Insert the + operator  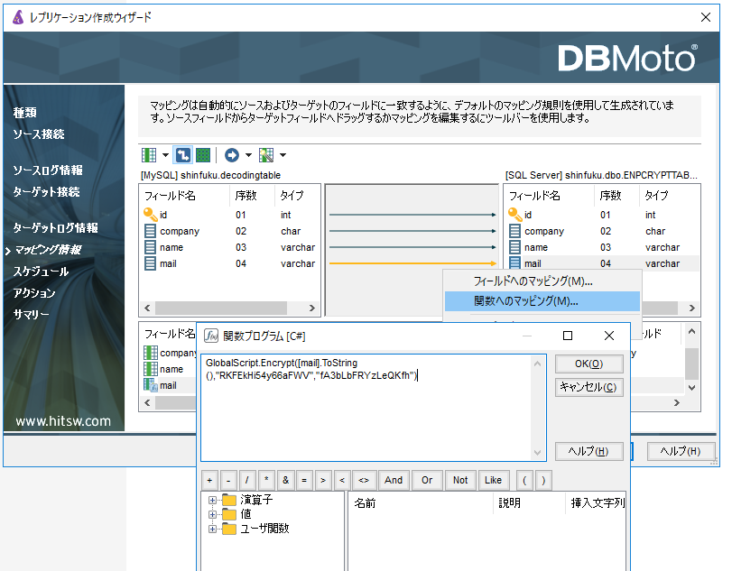[x=209, y=480]
